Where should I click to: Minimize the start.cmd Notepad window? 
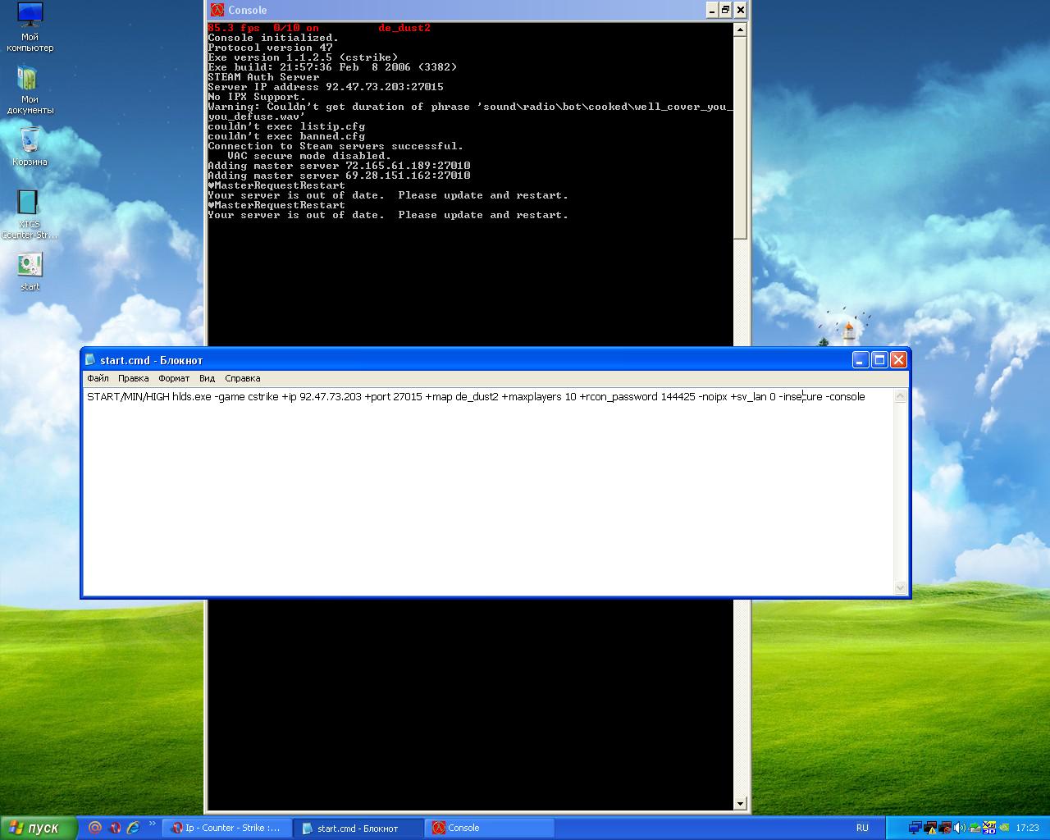(861, 359)
